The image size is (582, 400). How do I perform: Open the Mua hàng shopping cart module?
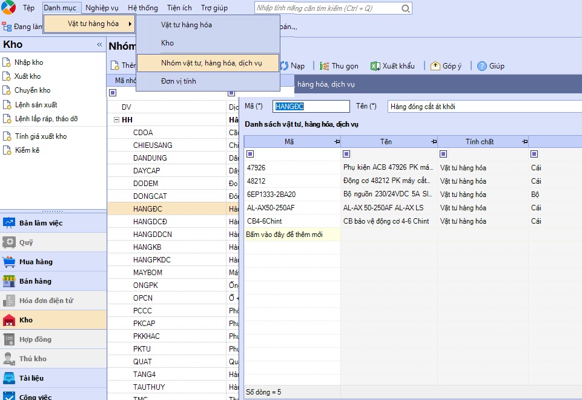pyautogui.click(x=53, y=262)
